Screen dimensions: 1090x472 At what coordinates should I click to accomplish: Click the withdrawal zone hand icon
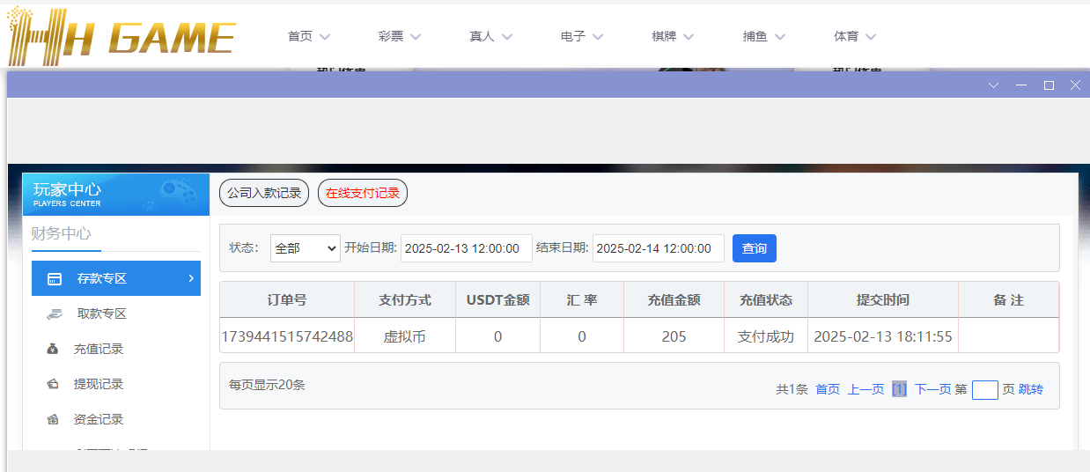(x=55, y=314)
